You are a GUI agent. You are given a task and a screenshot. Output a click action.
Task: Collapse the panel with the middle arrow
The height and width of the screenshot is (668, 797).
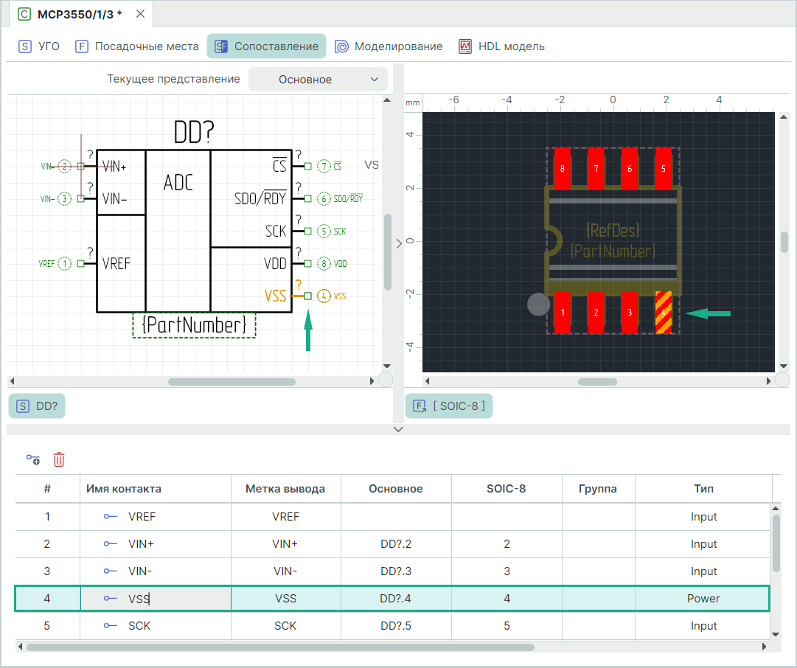pos(399,243)
